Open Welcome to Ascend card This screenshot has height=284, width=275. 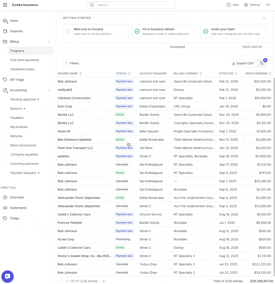[95, 31]
